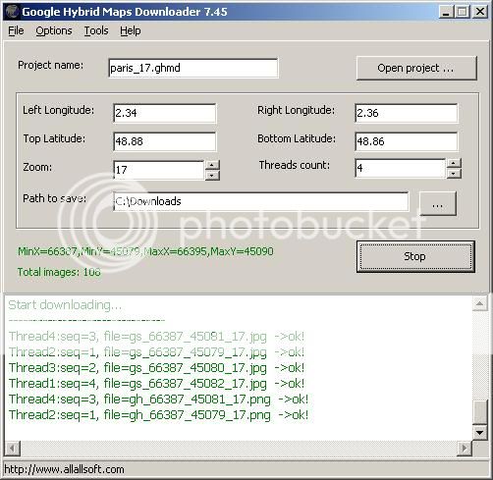Select log line gh_66387_45081_17.png

tap(158, 400)
